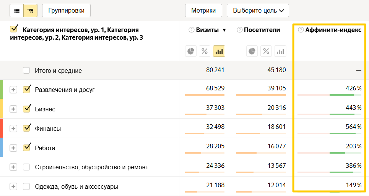This screenshot has height=196, width=369.
Task: Open the Группировки button
Action: click(67, 11)
